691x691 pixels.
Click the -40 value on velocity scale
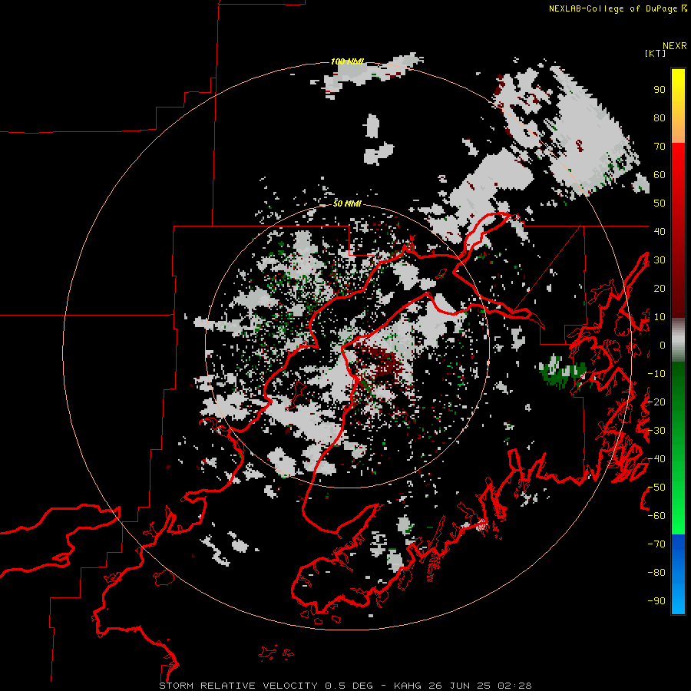click(656, 459)
